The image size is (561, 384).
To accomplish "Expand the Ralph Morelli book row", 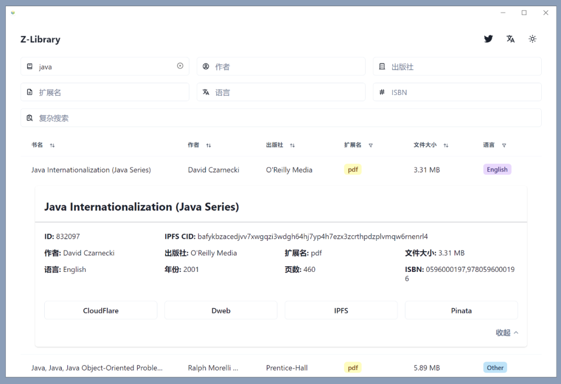I will [97, 368].
